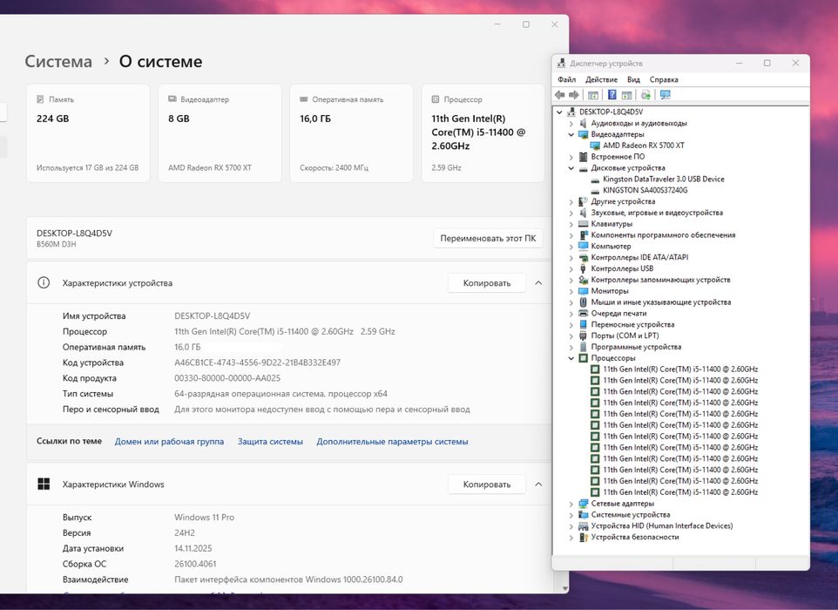
Task: Click the keyboard icon beside Клавиатуры
Action: pyautogui.click(x=583, y=224)
